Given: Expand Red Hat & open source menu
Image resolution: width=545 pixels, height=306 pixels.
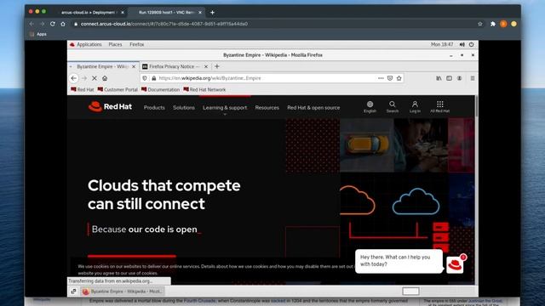Looking at the screenshot, I should 313,108.
